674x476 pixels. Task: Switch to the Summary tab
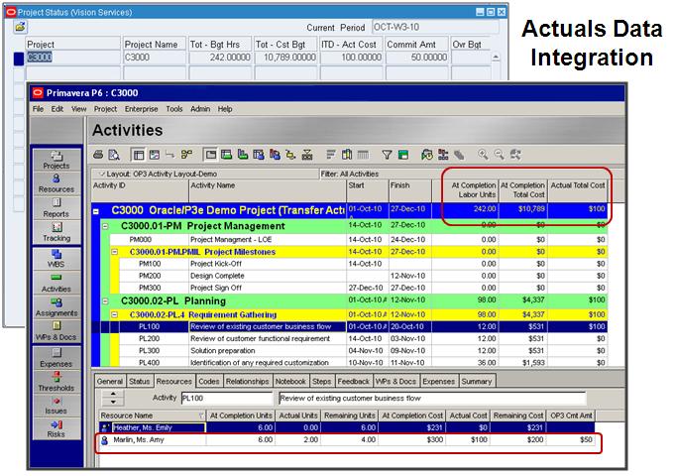point(477,382)
